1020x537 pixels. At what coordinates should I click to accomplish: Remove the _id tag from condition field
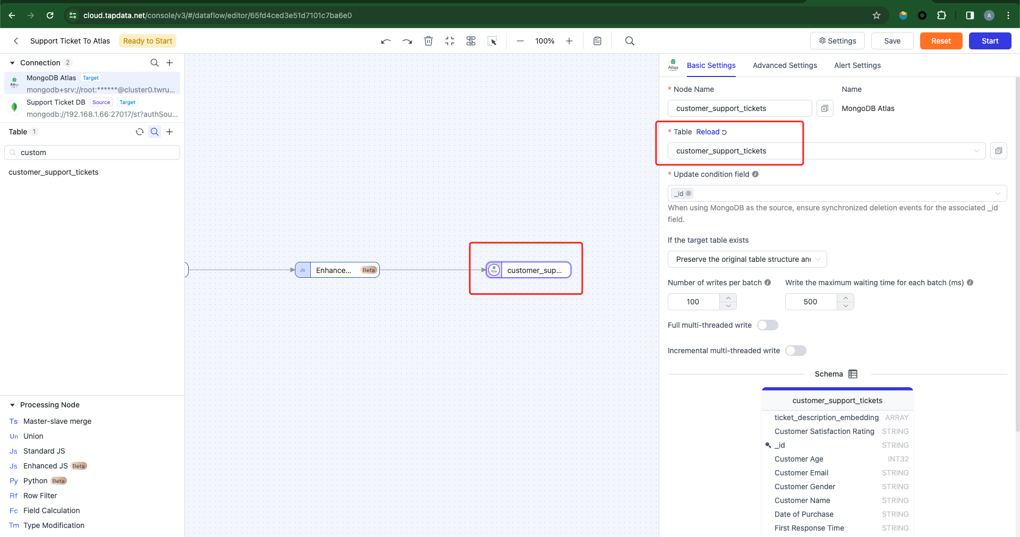688,193
